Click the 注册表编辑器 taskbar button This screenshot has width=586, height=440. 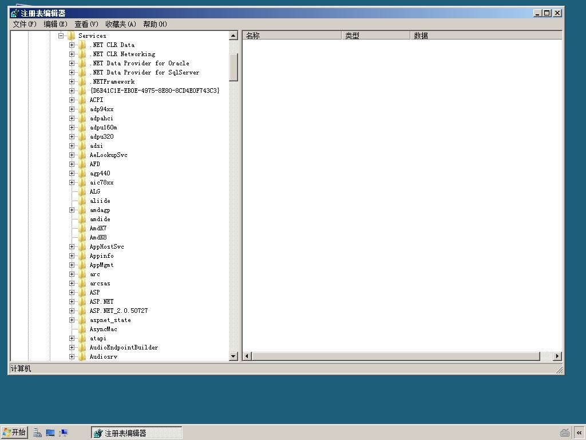pyautogui.click(x=136, y=433)
